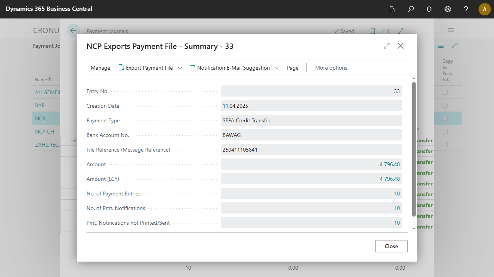The width and height of the screenshot is (494, 277).
Task: Open No. of Payment Entries value 10
Action: click(x=397, y=194)
